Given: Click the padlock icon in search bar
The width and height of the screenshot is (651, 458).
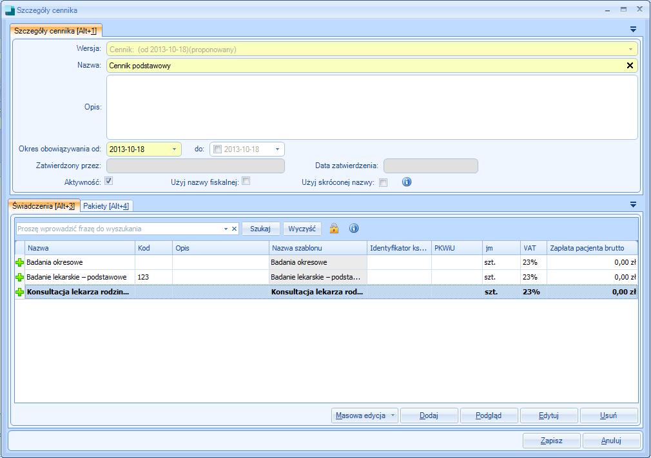Looking at the screenshot, I should 334,228.
